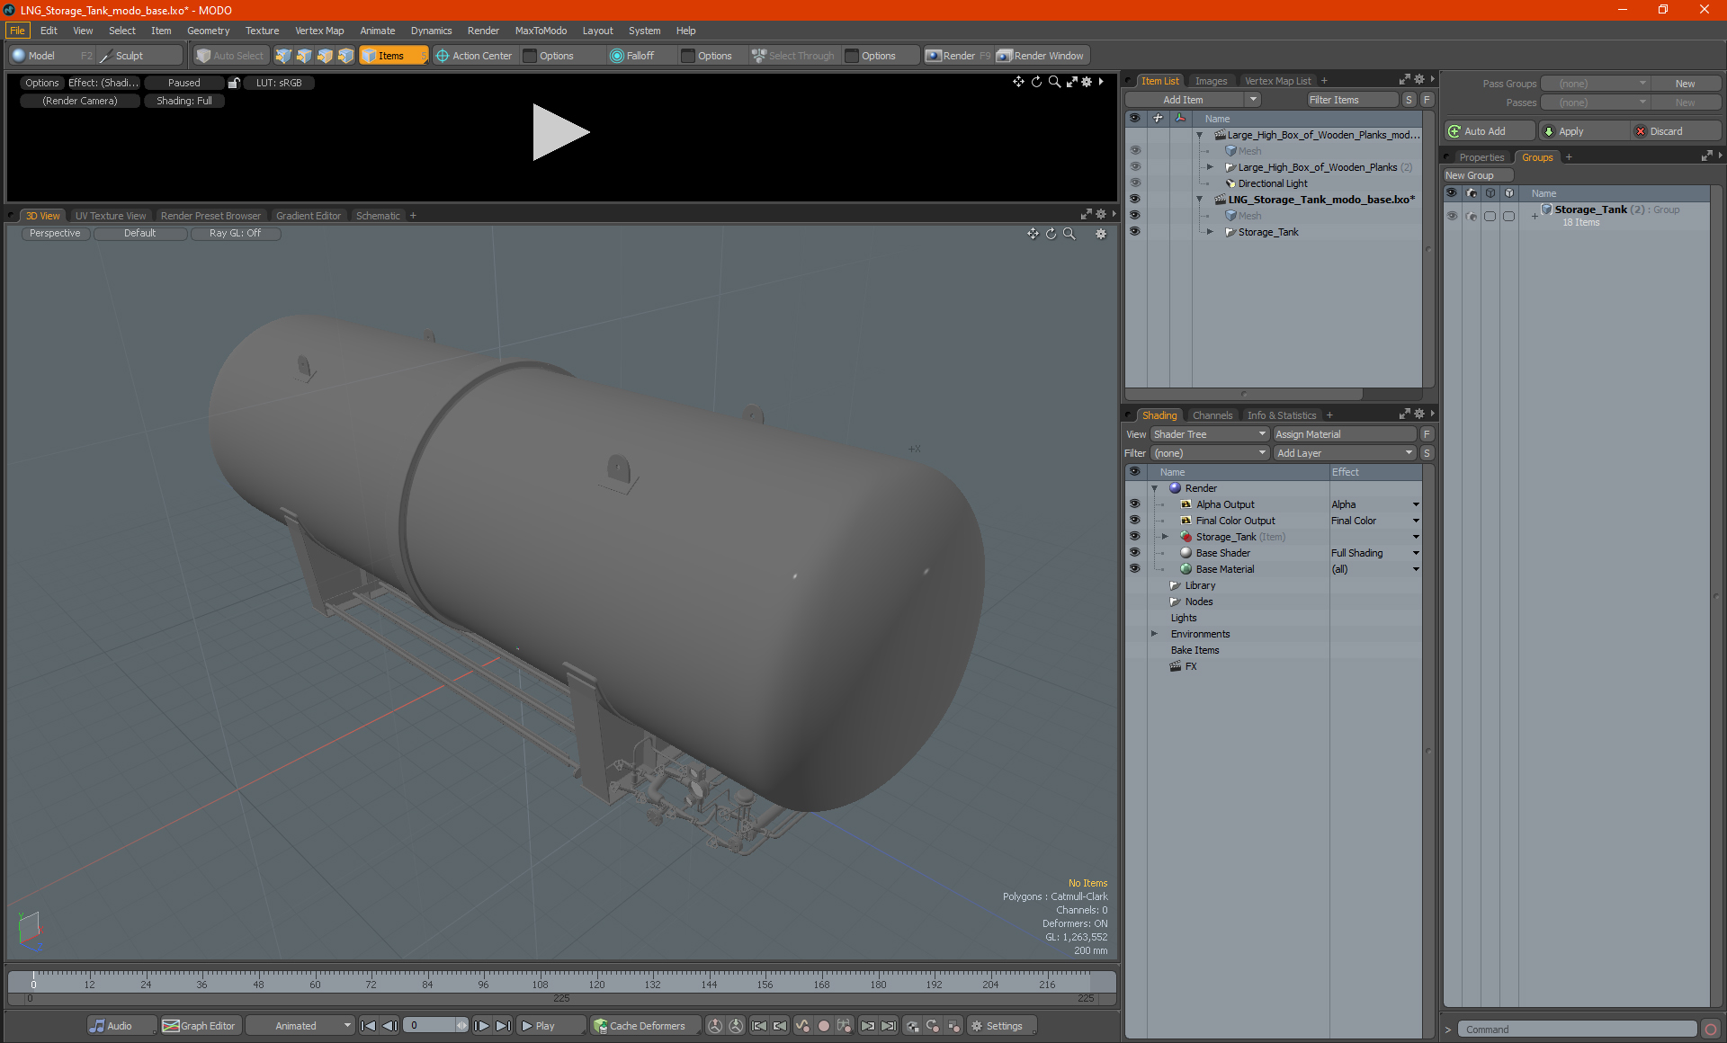Hide the Final Color Output layer

coord(1135,521)
